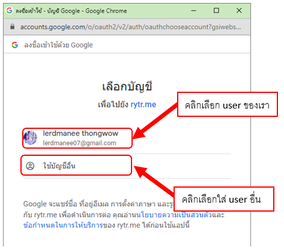Open the นโยบายความเป็นส่วนตัว privacy policy link
Image resolution: width=284 pixels, height=250 pixels.
pos(174,215)
